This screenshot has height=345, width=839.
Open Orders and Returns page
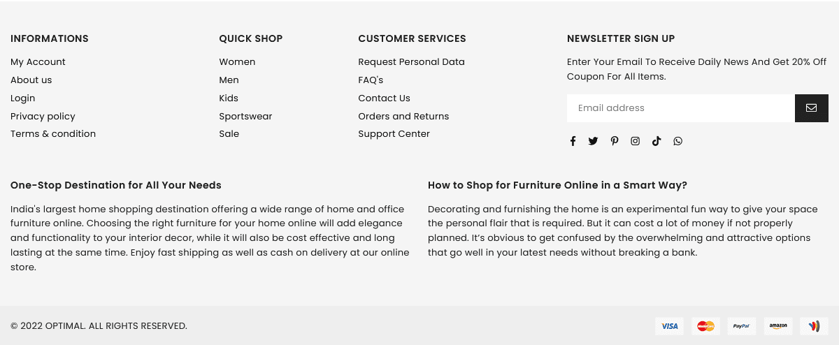tap(403, 117)
